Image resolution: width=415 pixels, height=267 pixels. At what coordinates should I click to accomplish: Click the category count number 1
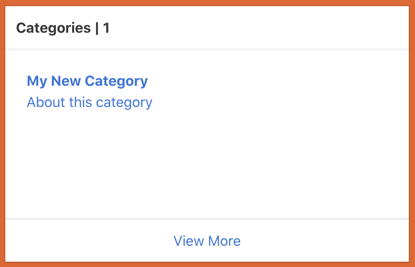106,28
